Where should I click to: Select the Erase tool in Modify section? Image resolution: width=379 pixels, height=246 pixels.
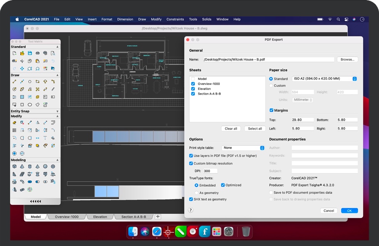click(14, 123)
